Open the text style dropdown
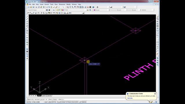The image size is (185, 104). tap(104, 7)
